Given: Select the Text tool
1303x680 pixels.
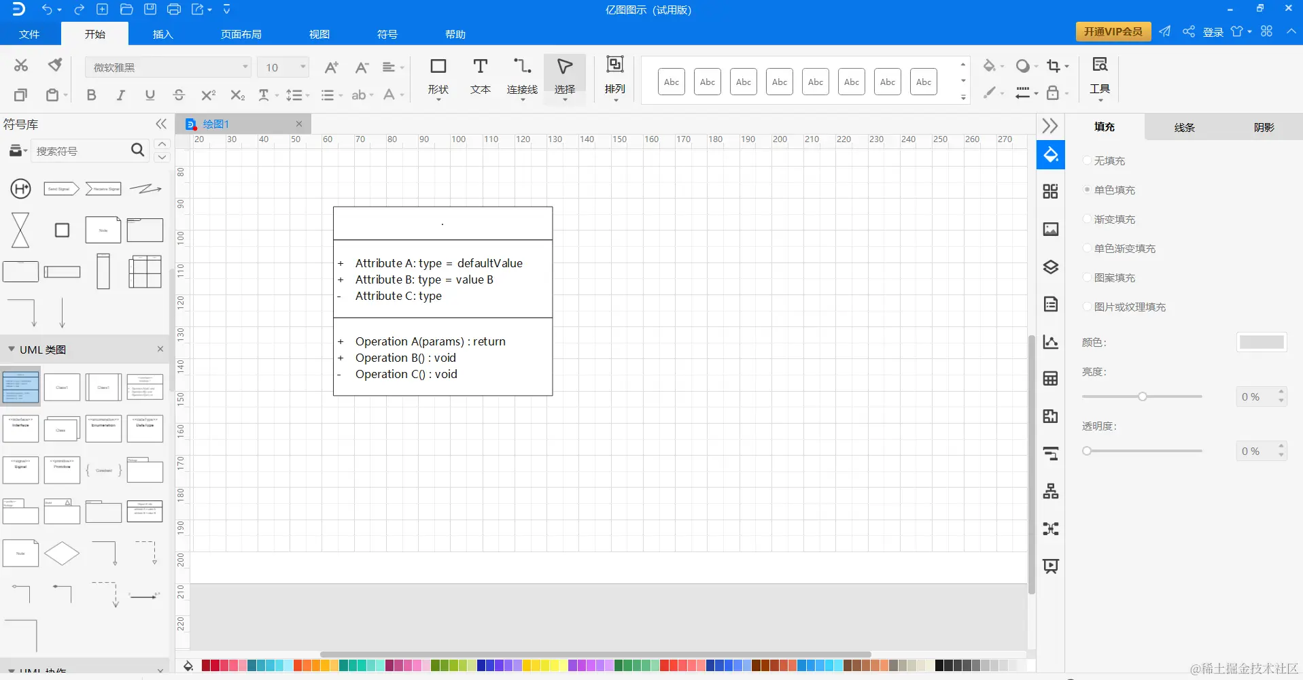Looking at the screenshot, I should point(481,77).
